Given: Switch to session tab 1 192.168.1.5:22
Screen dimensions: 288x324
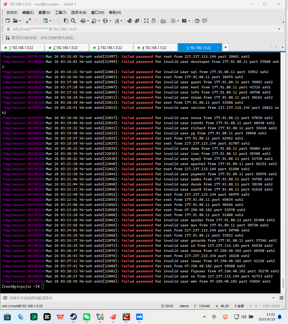Looking at the screenshot, I should pos(22,48).
